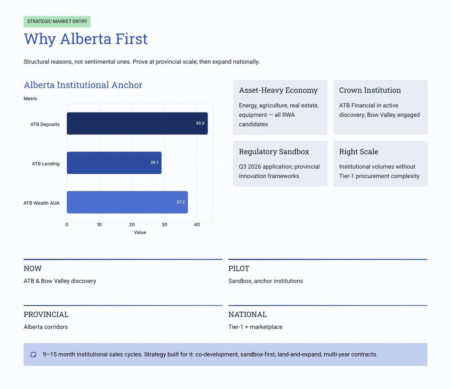Image resolution: width=451 pixels, height=389 pixels.
Task: Click the text 'Energy, agriculture, real estate' description
Action: [x=279, y=115]
